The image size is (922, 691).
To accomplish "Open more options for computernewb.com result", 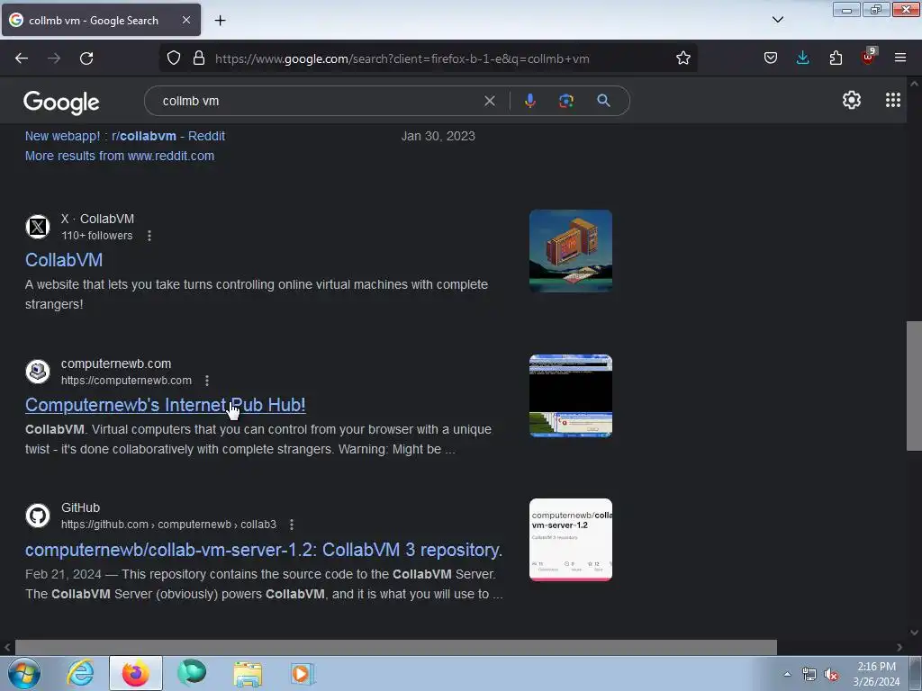I will (207, 381).
